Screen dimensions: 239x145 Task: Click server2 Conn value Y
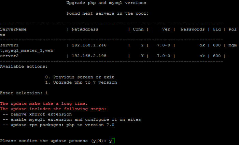click(142, 56)
